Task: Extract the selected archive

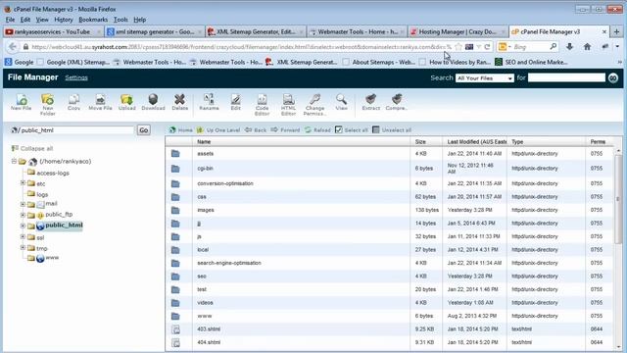Action: tap(370, 102)
